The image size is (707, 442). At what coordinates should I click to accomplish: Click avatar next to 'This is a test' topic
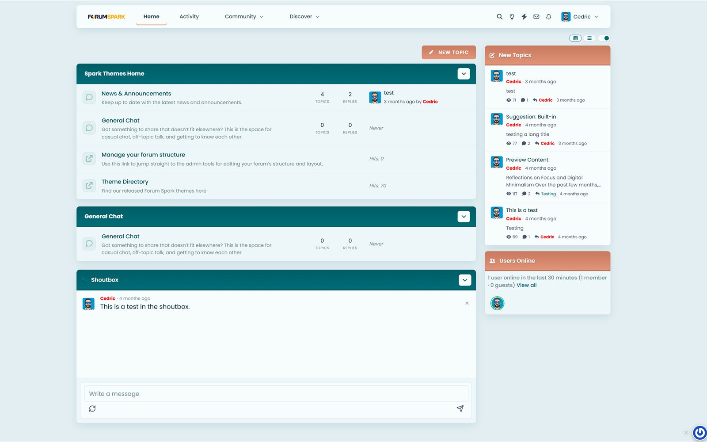click(497, 213)
